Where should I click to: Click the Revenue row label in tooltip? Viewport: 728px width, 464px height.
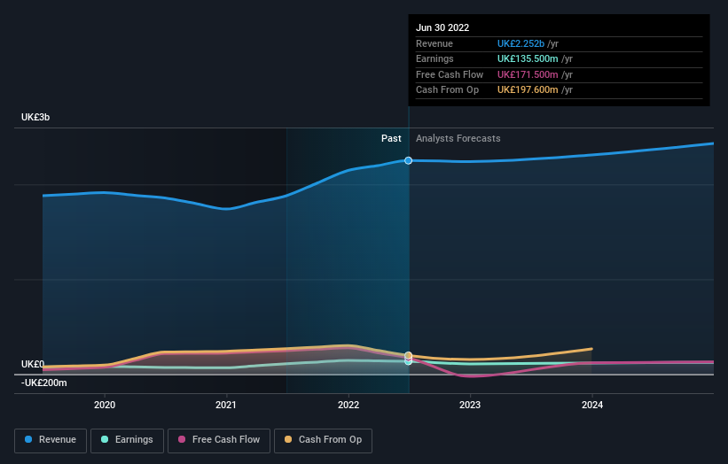(434, 43)
